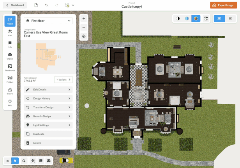This screenshot has height=168, width=240.
Task: Recenter the view with target icon
Action: pyautogui.click(x=84, y=36)
